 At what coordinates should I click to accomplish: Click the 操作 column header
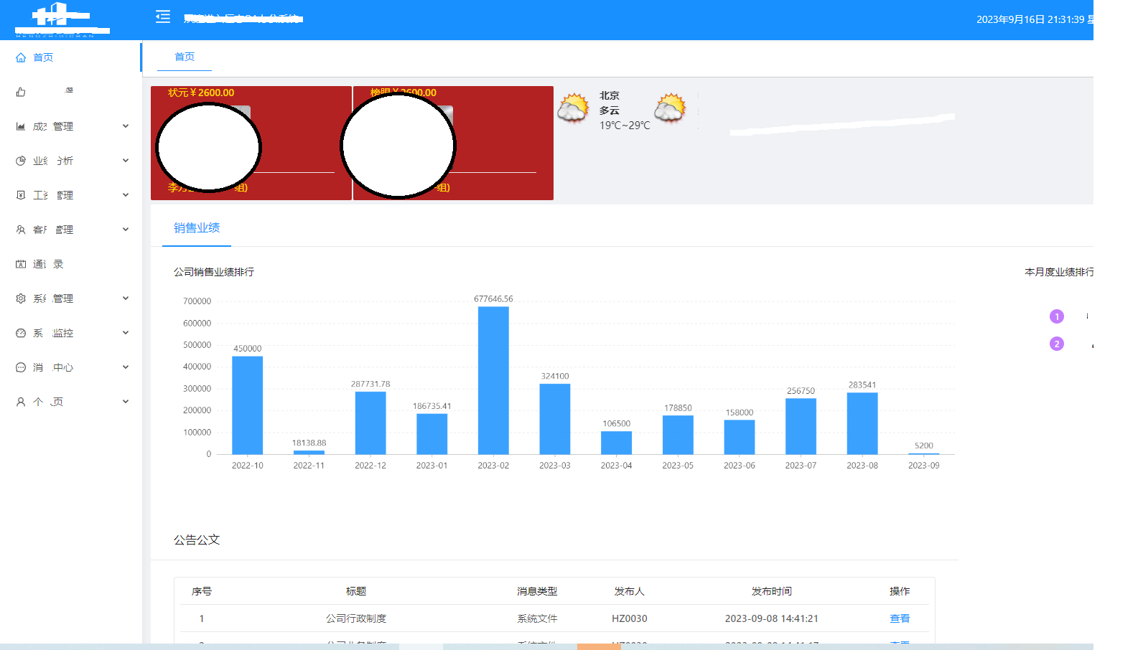[900, 591]
